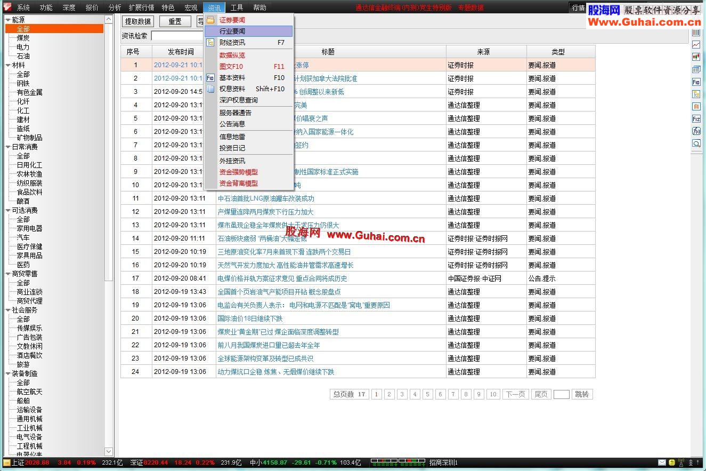
Task: Open headline 动力煤坑口企稳 炼焦、无烟煤价继续下跌
Action: click(x=276, y=372)
